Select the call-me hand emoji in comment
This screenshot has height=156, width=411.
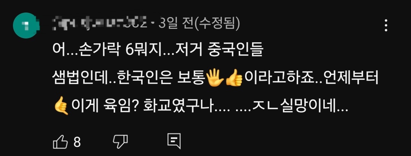[61, 107]
